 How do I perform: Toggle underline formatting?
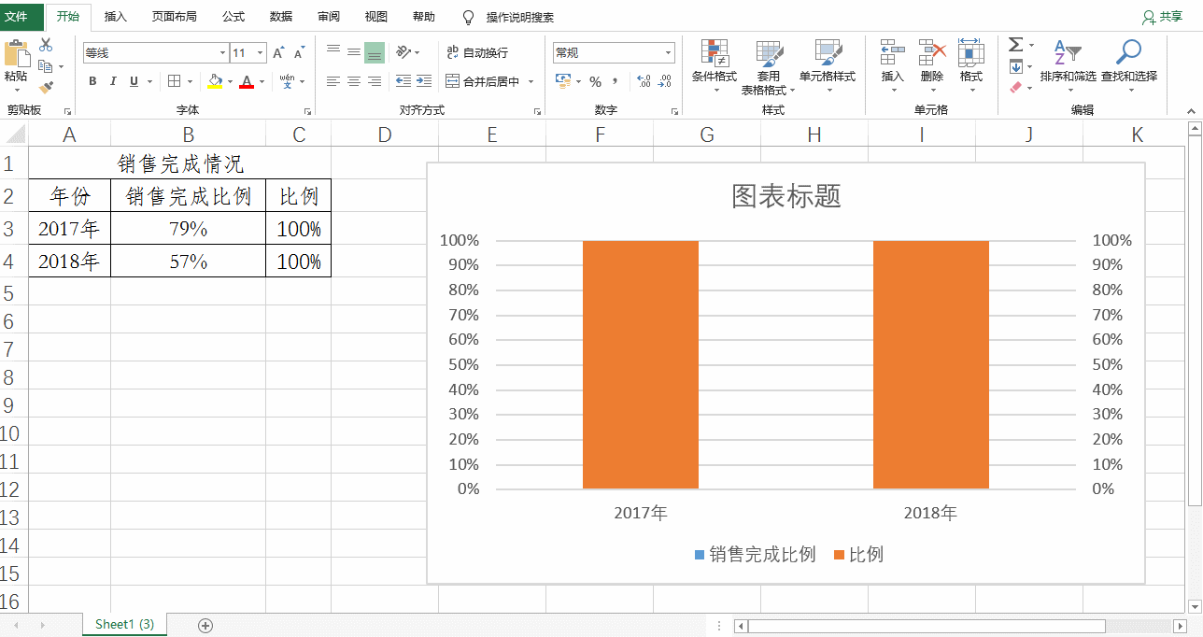[134, 81]
